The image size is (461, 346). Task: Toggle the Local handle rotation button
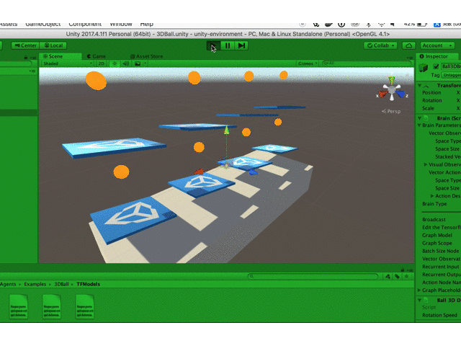(x=53, y=45)
